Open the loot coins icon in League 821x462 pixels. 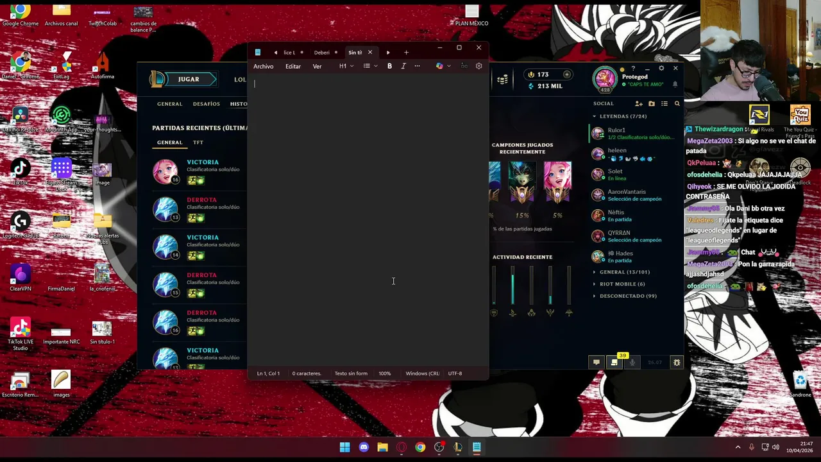pyautogui.click(x=503, y=80)
